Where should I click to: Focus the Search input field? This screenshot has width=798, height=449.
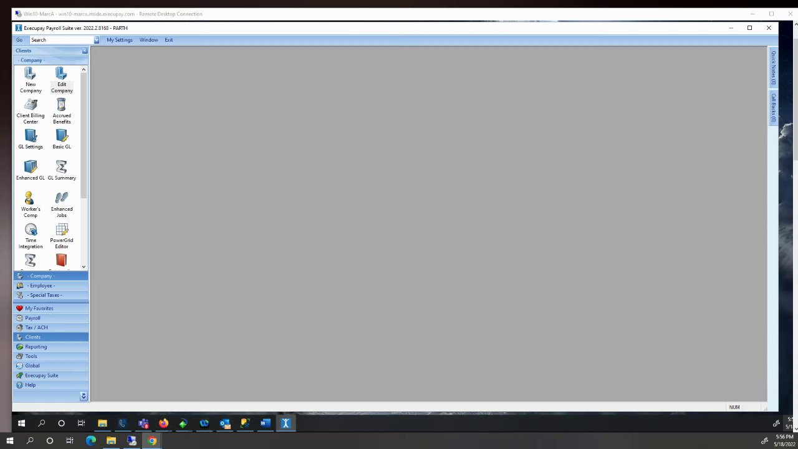coord(61,40)
